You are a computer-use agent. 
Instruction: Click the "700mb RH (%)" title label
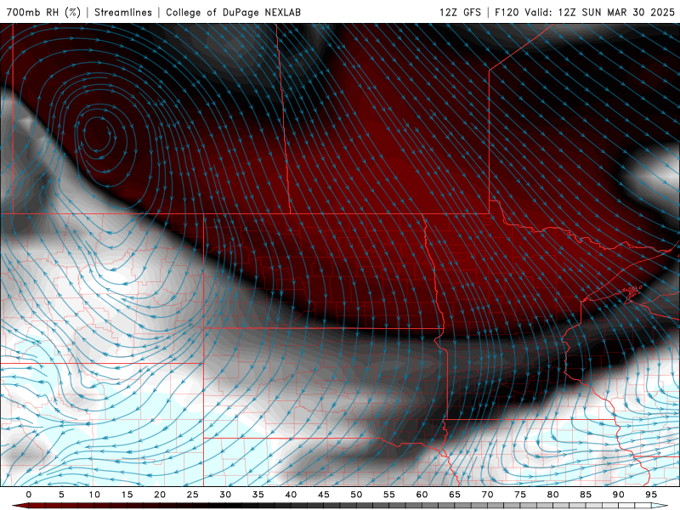click(43, 12)
